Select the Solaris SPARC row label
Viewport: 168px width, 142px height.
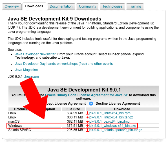20,130
